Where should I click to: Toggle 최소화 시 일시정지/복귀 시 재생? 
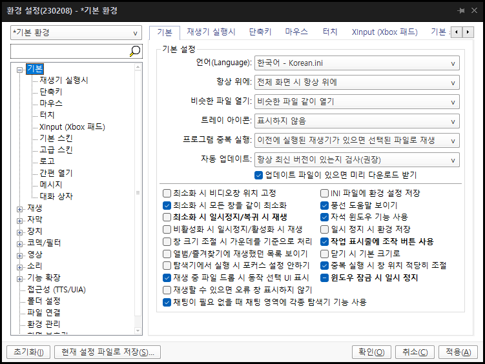click(x=167, y=217)
